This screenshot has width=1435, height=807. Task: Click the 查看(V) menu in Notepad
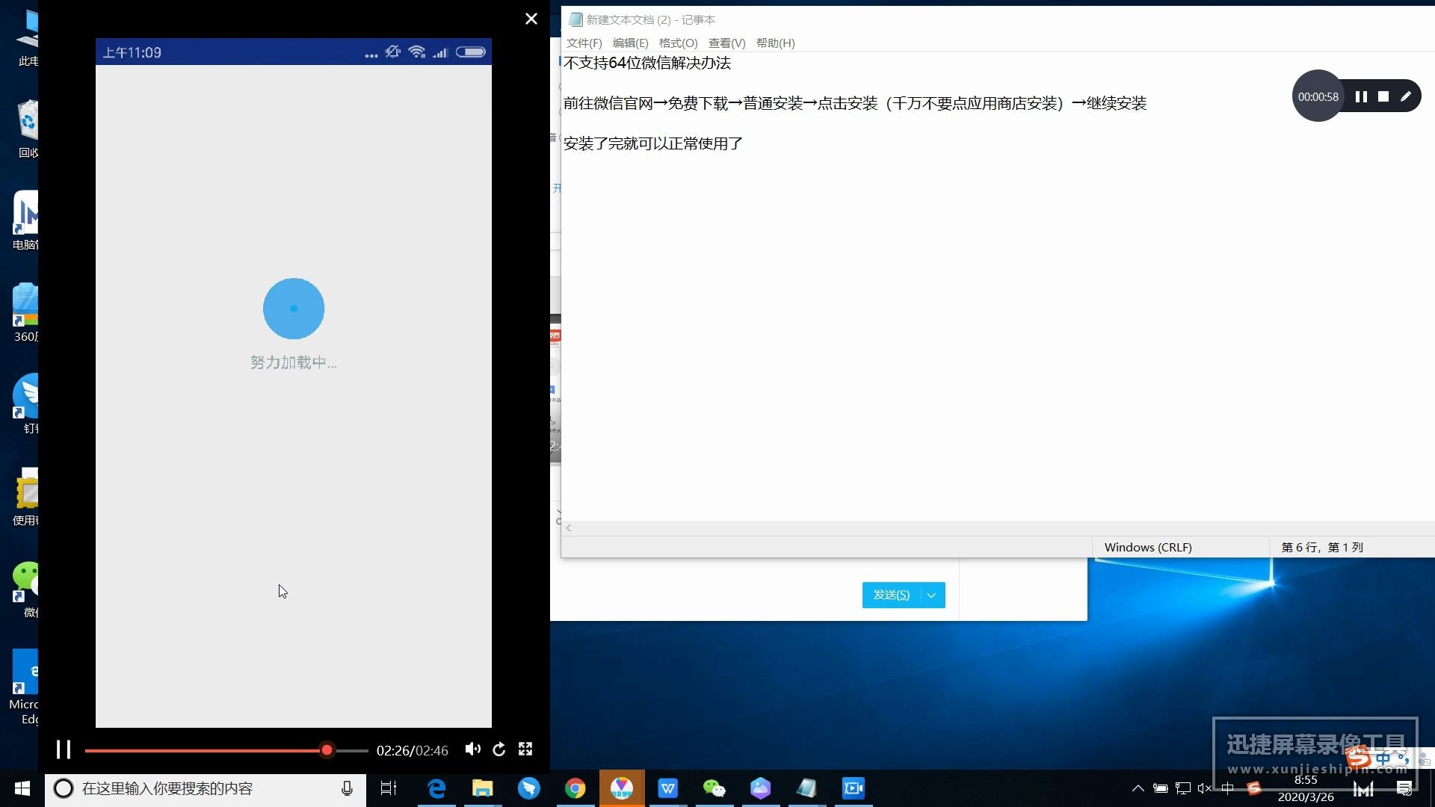point(724,43)
